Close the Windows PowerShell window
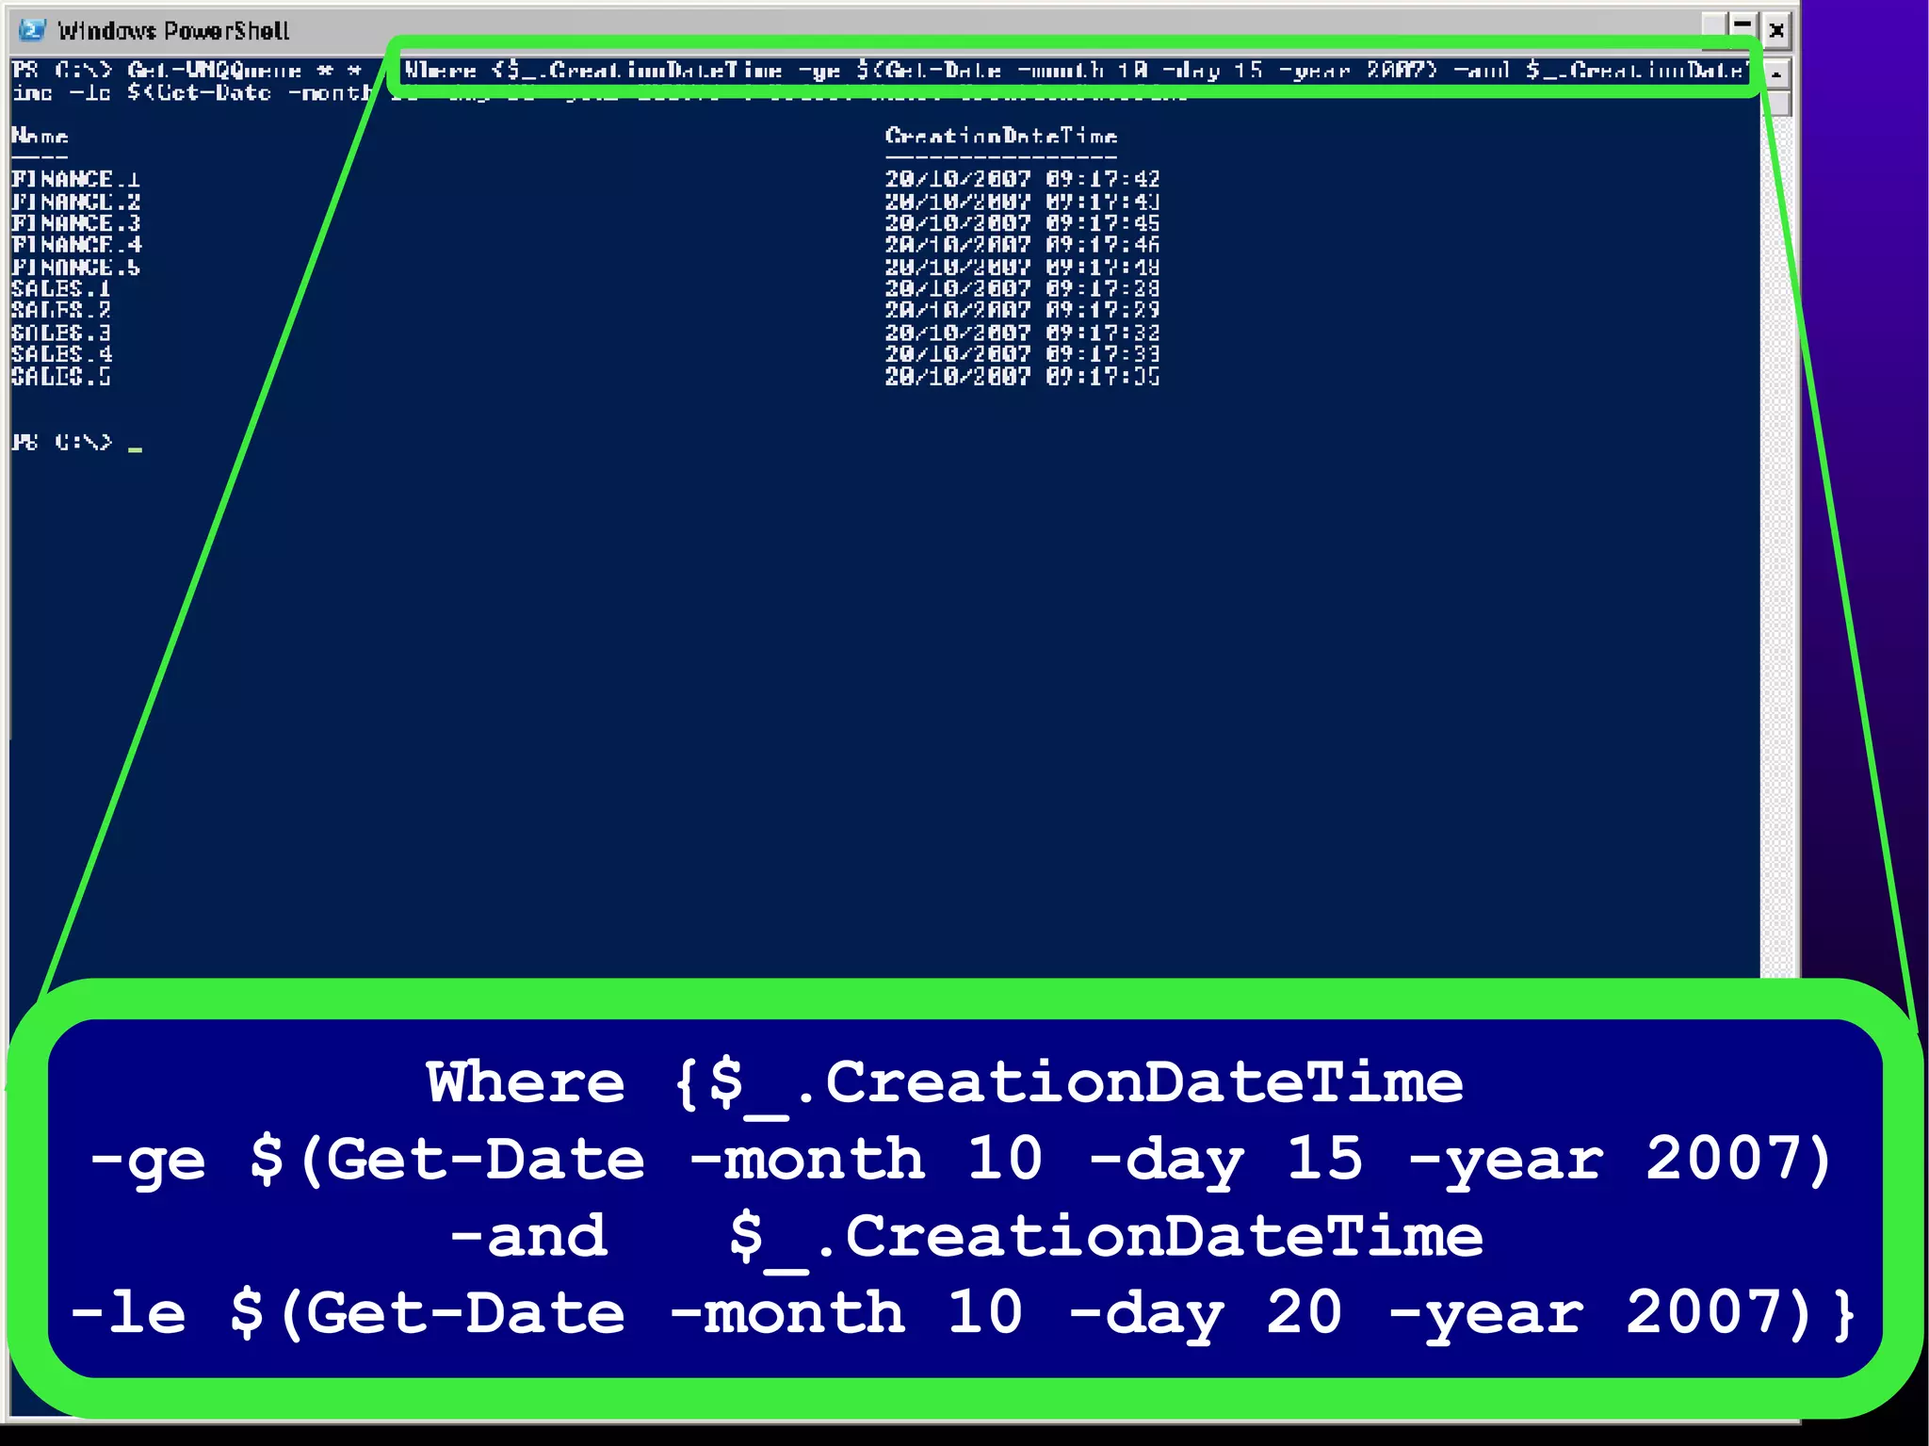This screenshot has width=1929, height=1446. (x=1775, y=30)
